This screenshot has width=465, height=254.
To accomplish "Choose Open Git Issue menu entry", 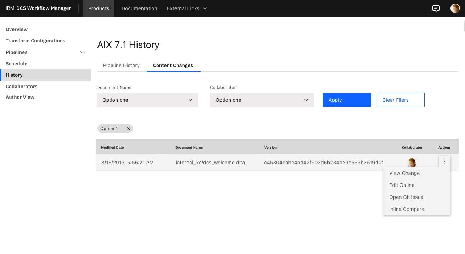I will coord(417,197).
